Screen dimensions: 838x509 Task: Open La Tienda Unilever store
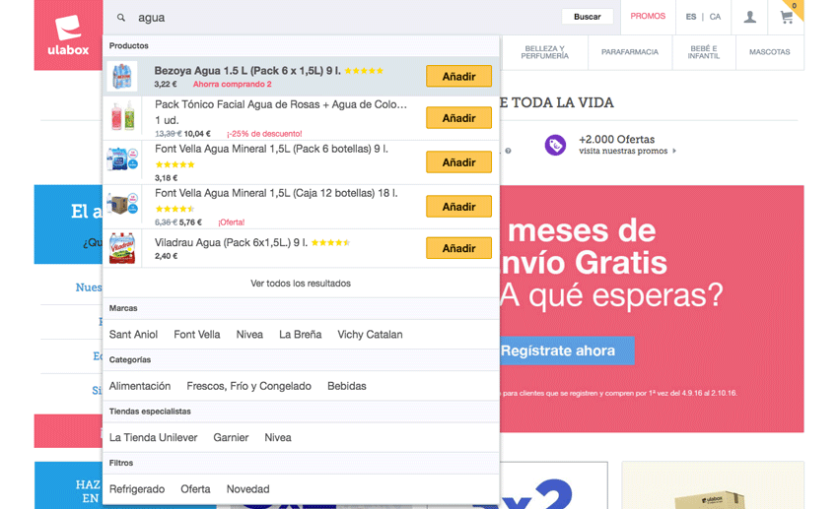click(154, 437)
